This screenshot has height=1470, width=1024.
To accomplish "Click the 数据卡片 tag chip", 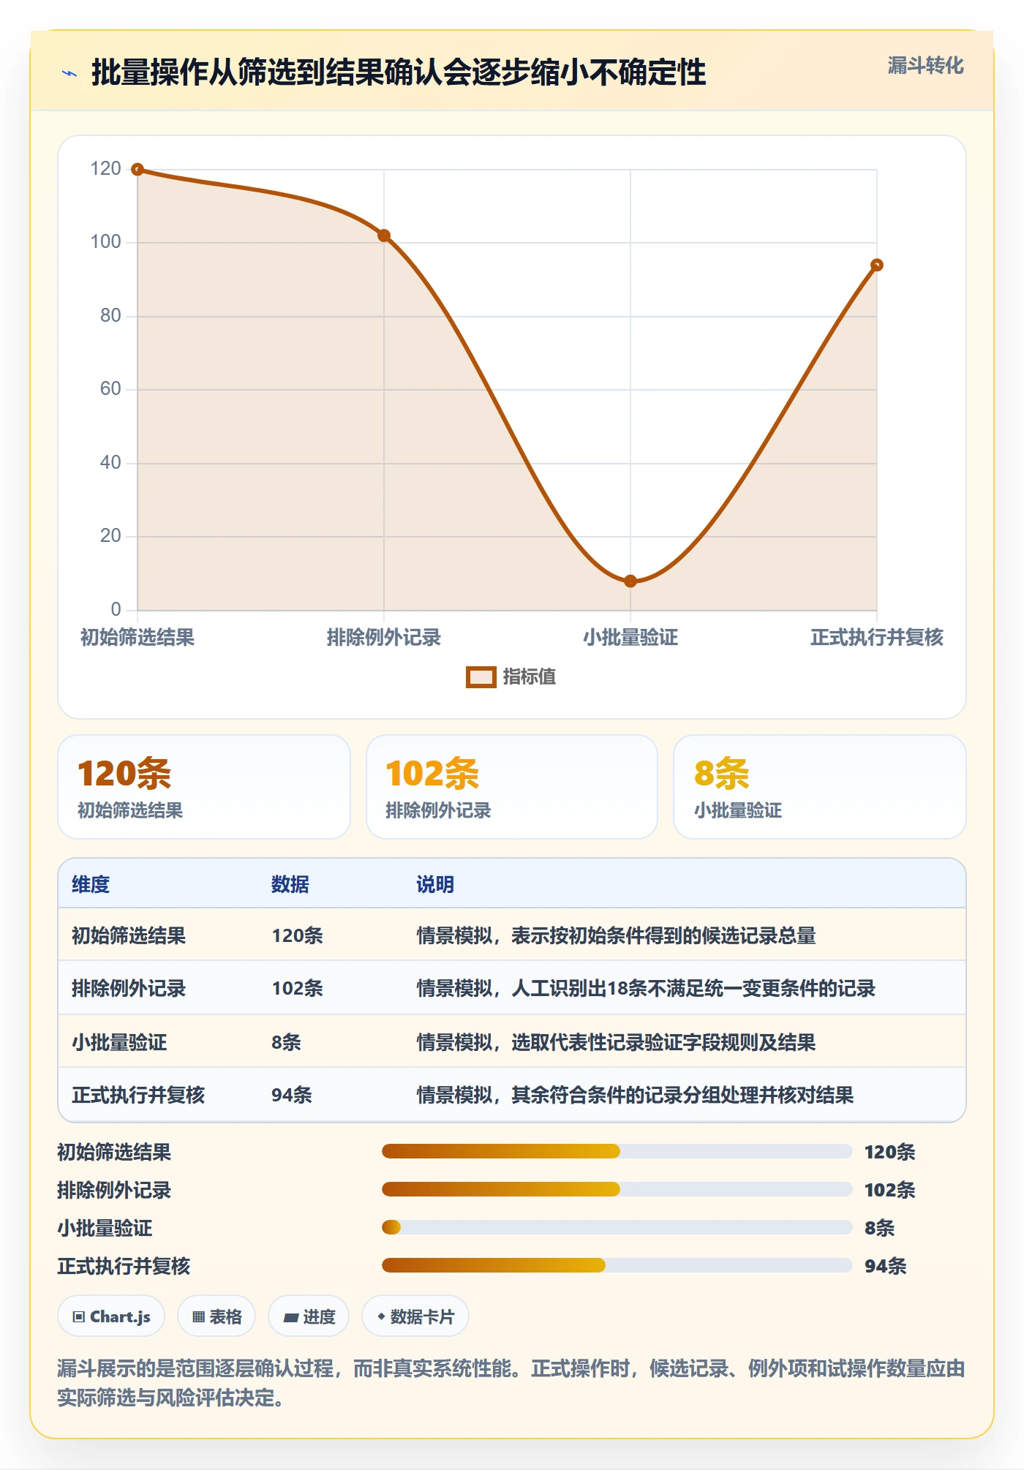I will (x=415, y=1316).
